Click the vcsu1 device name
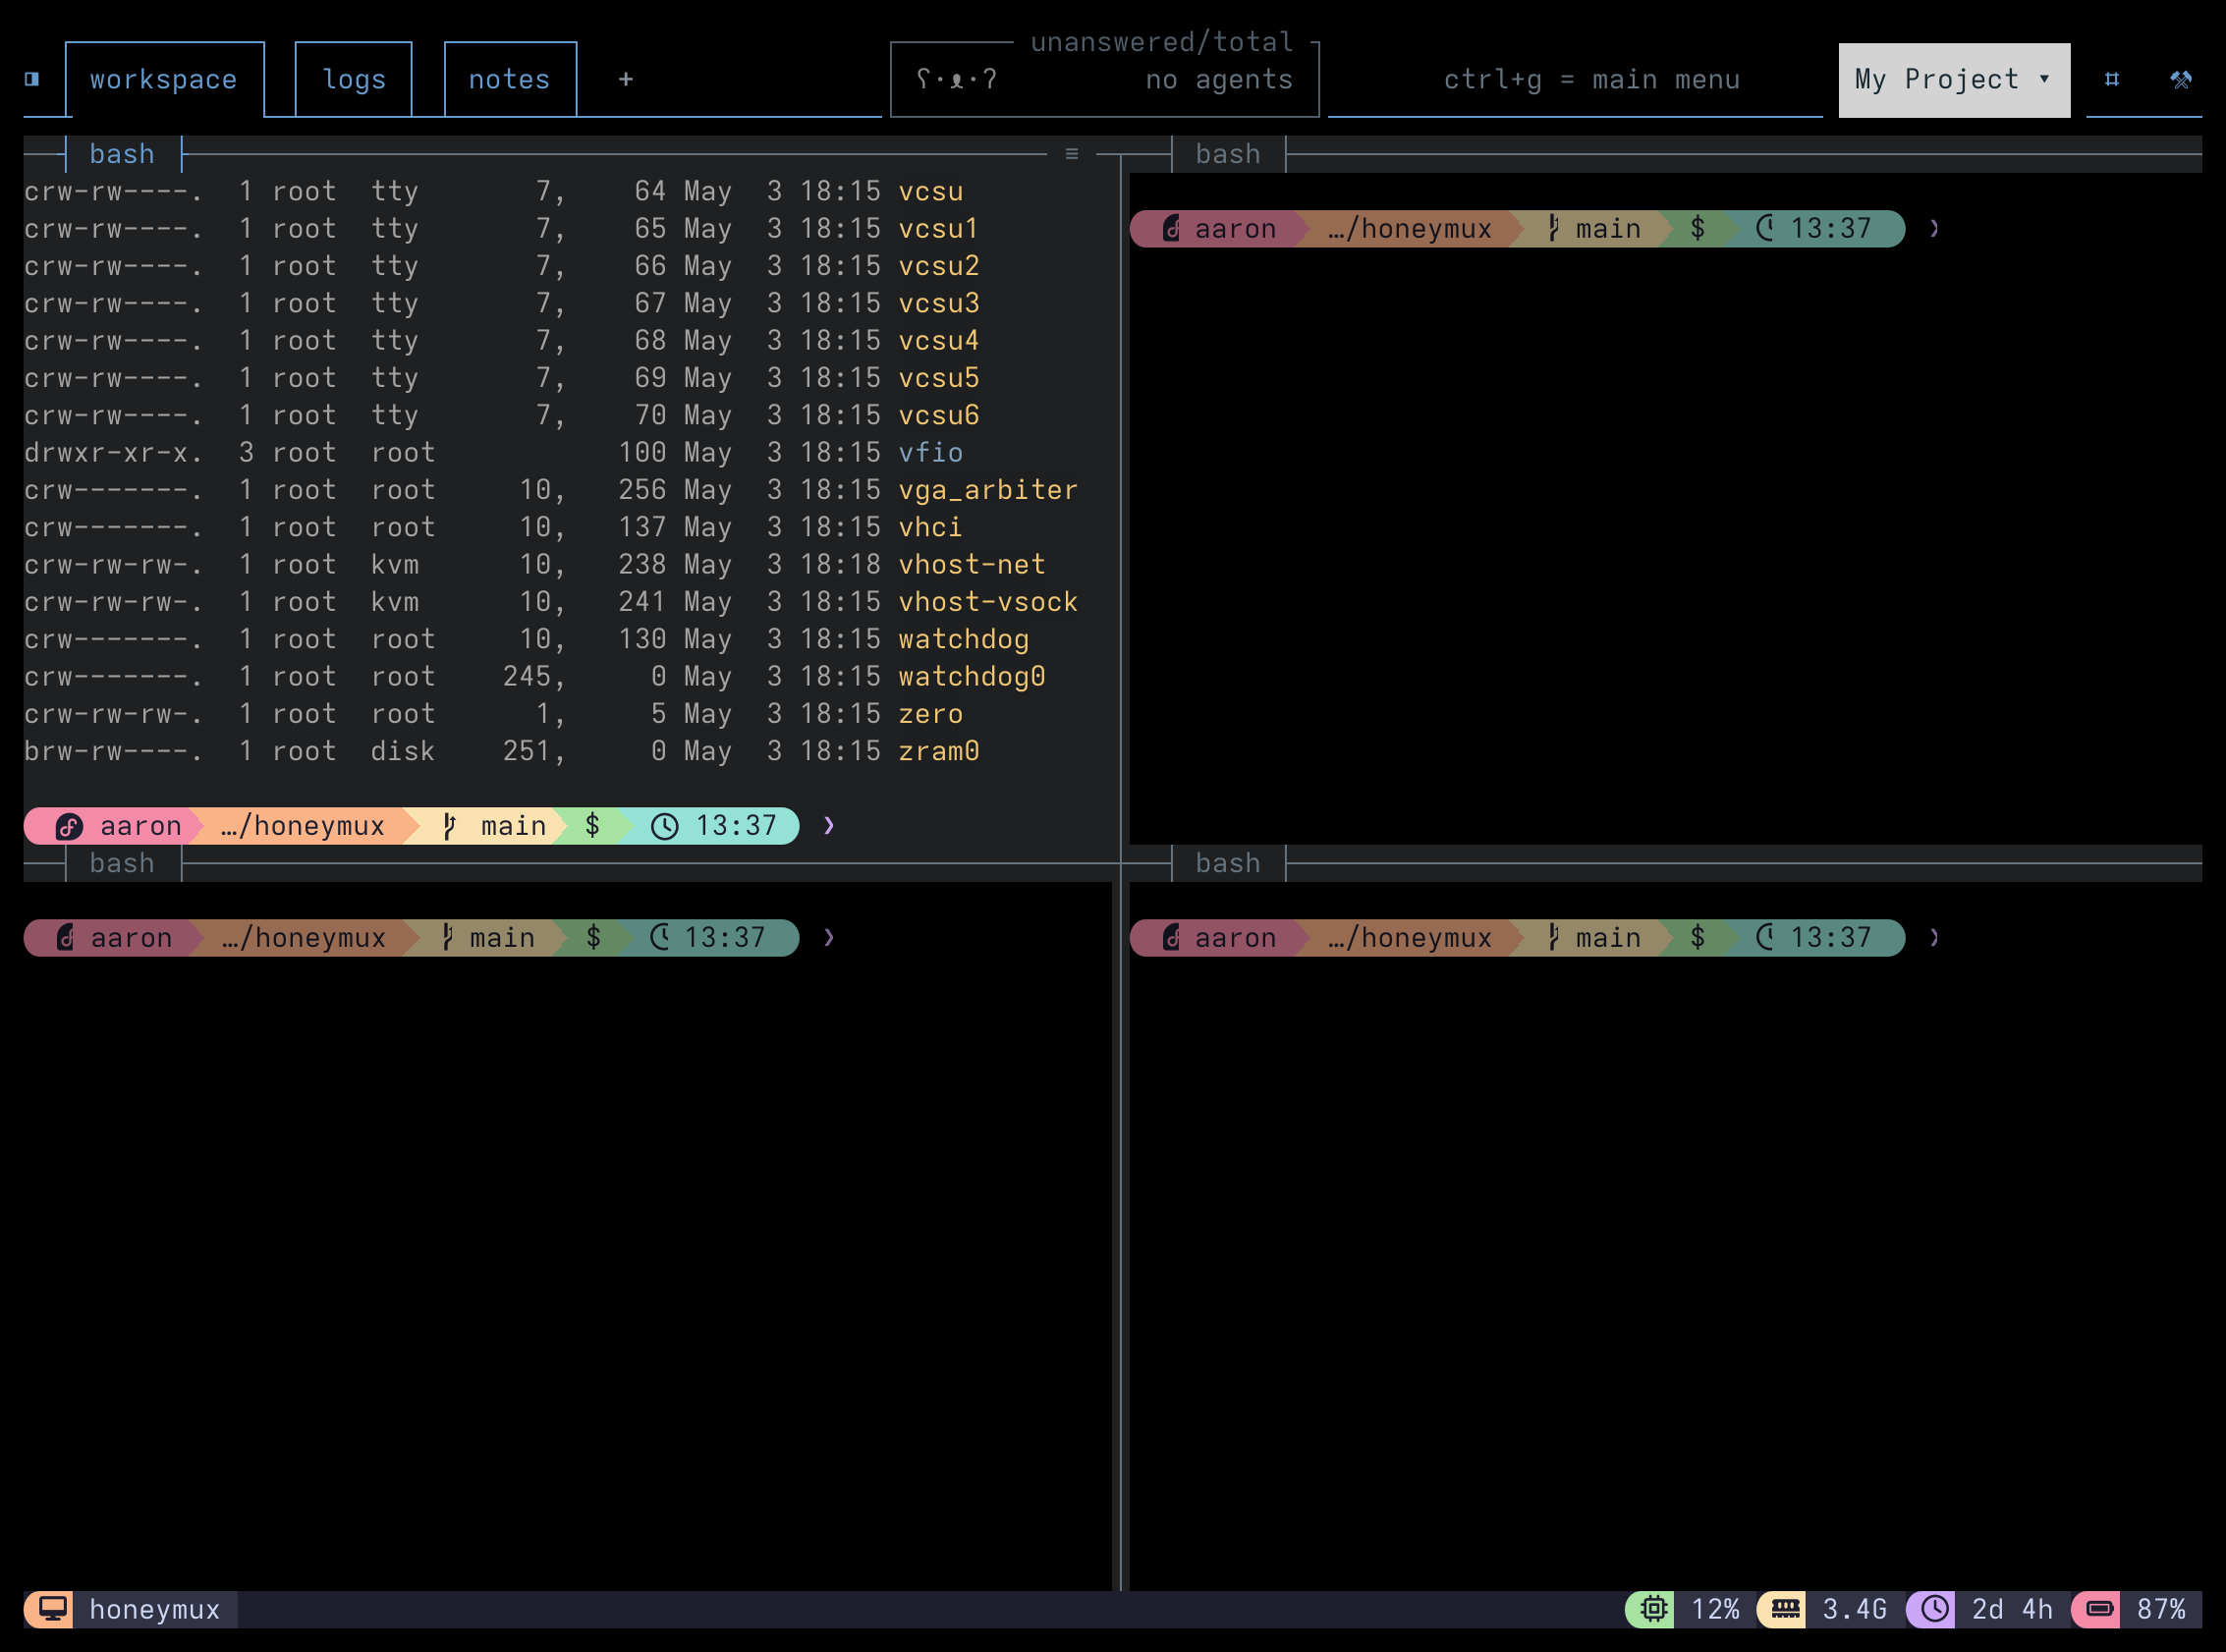 (x=939, y=229)
